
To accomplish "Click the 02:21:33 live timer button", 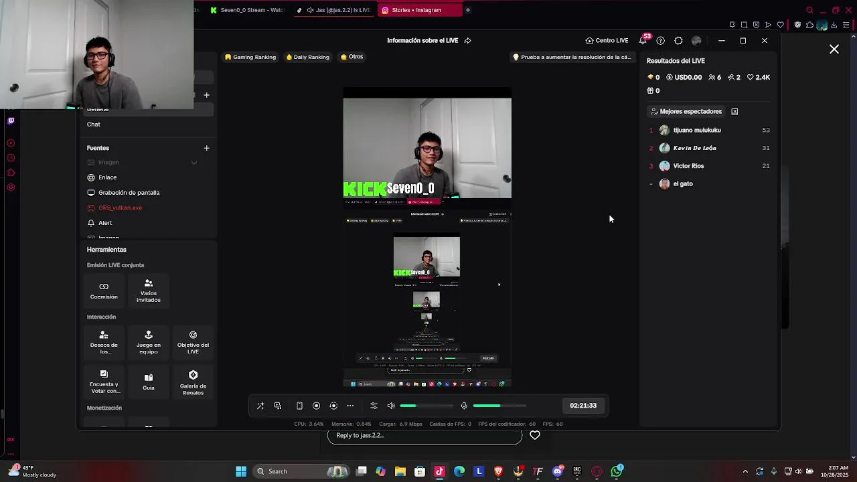I will coord(583,406).
